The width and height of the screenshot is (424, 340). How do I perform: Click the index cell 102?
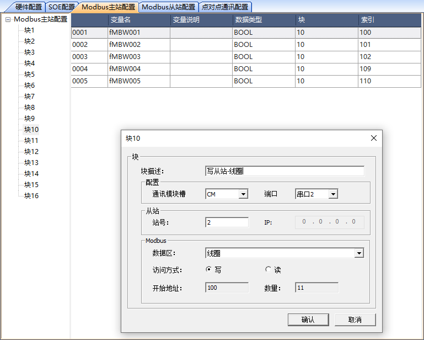390,57
